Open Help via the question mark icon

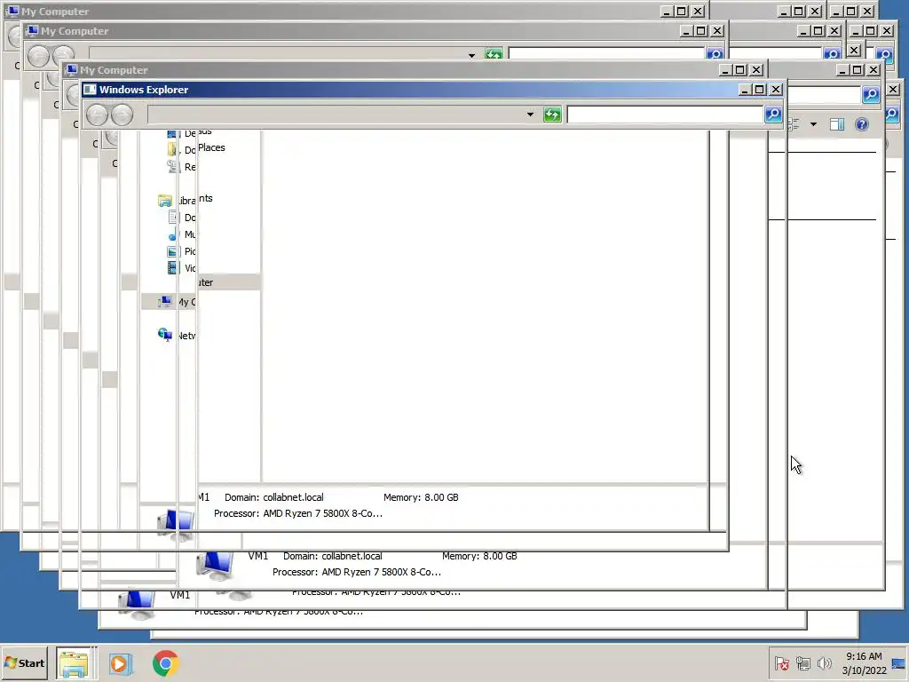tap(862, 124)
